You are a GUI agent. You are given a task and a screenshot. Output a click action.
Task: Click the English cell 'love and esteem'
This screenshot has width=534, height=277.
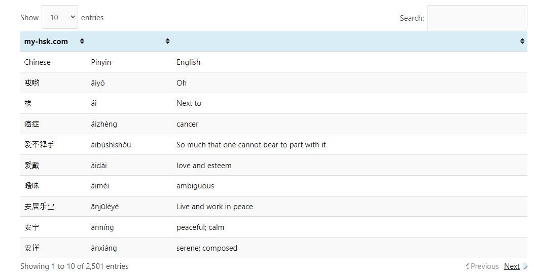coord(204,166)
